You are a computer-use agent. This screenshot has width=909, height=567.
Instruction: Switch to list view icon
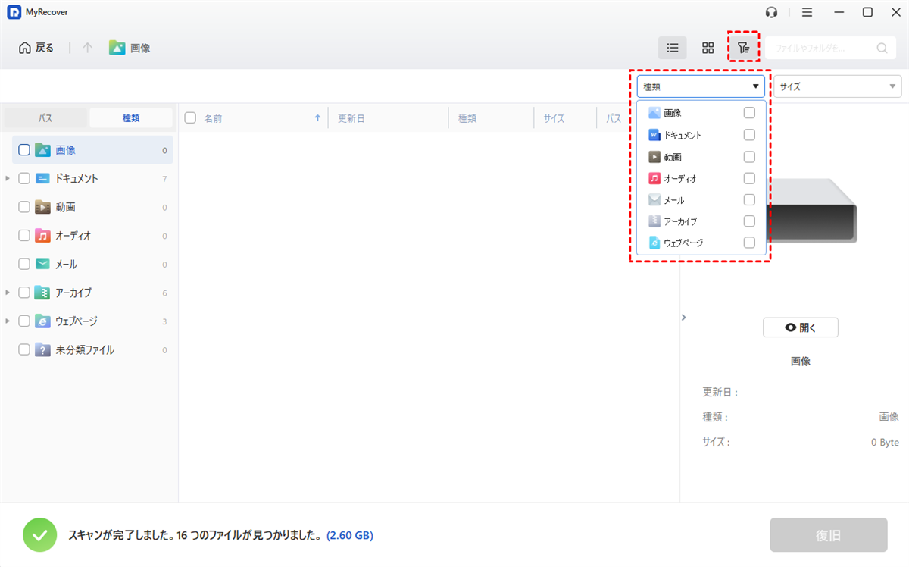(672, 48)
